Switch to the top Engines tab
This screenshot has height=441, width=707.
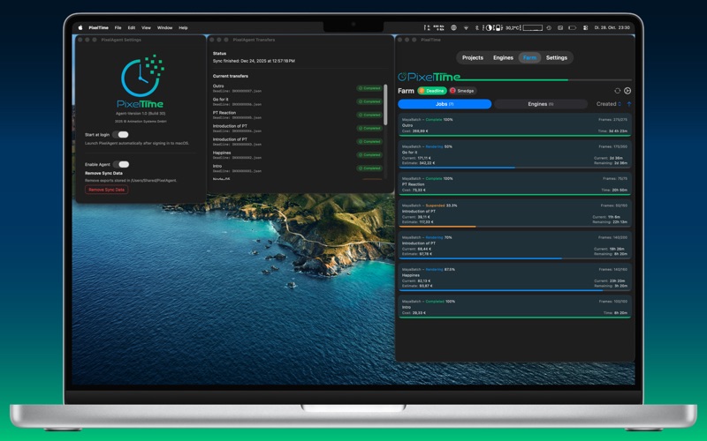pos(503,57)
